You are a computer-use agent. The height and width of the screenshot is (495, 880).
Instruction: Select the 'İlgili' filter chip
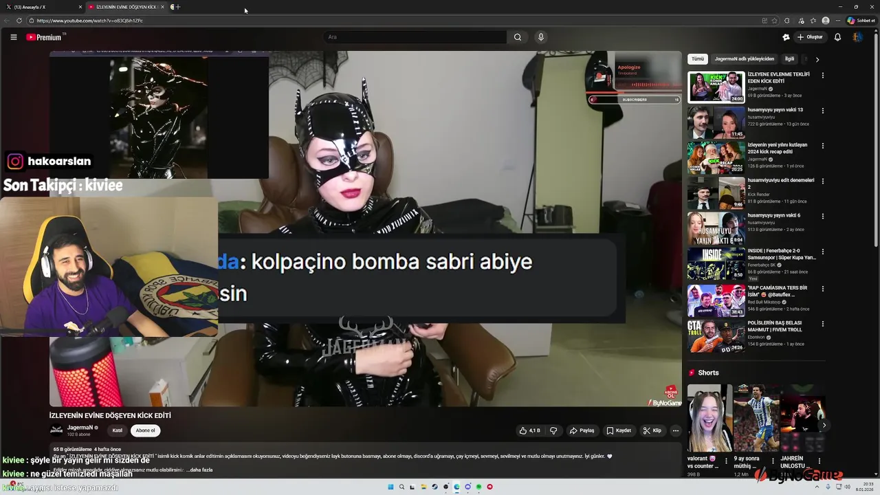pyautogui.click(x=790, y=59)
